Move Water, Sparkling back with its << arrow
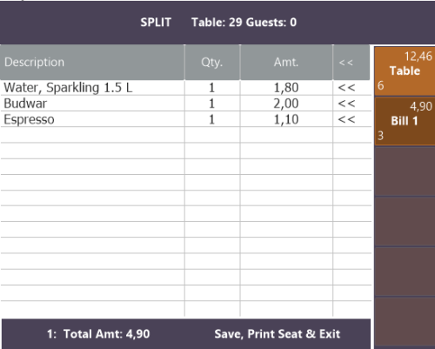Image resolution: width=435 pixels, height=349 pixels. (x=346, y=88)
